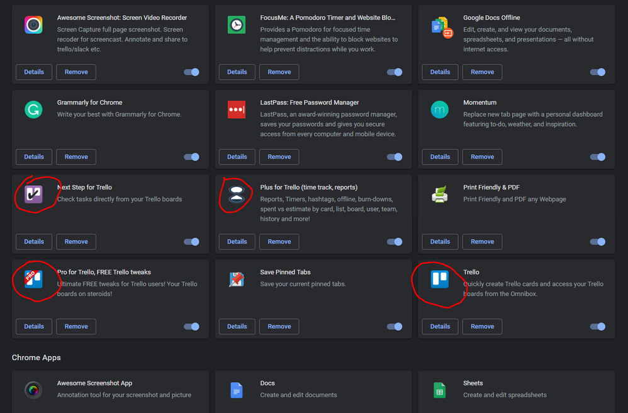Click the Pro for Trello icon
The image size is (628, 413).
pos(33,279)
